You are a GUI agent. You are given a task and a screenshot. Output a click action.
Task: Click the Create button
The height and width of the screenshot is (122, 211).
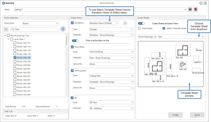click(175, 115)
